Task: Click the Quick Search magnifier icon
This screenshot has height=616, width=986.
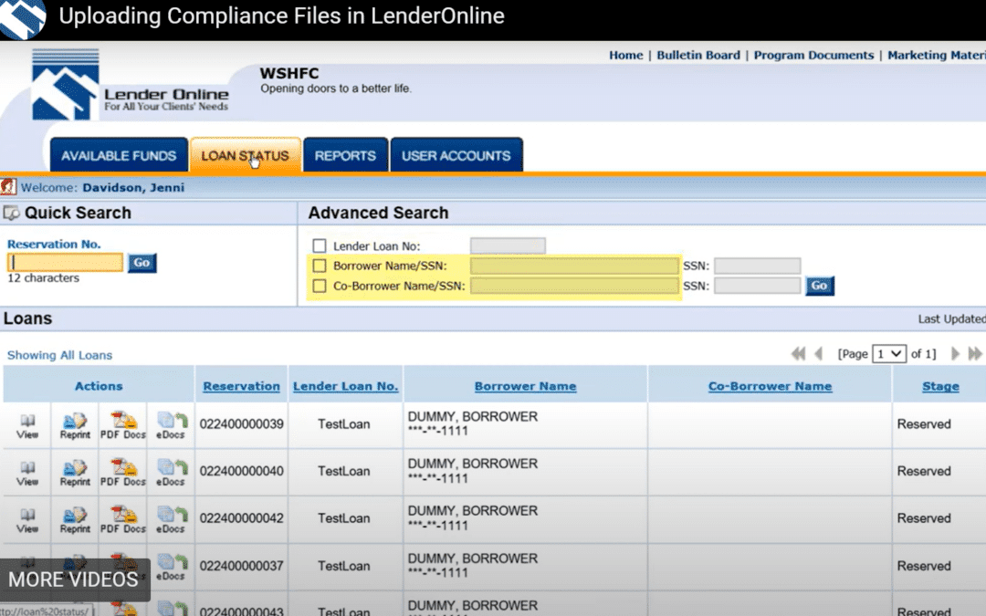Action: click(11, 213)
